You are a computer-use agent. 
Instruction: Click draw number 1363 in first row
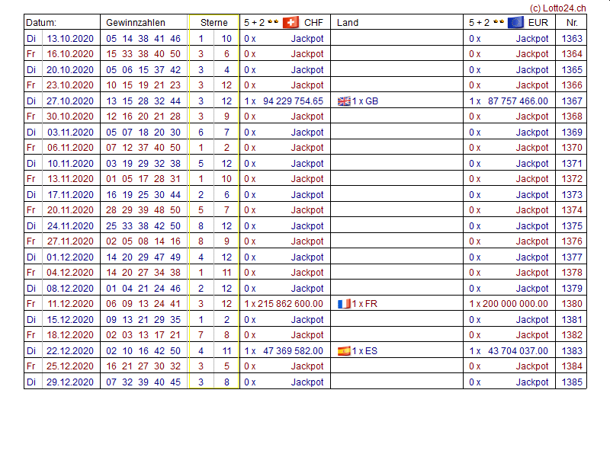(x=571, y=39)
